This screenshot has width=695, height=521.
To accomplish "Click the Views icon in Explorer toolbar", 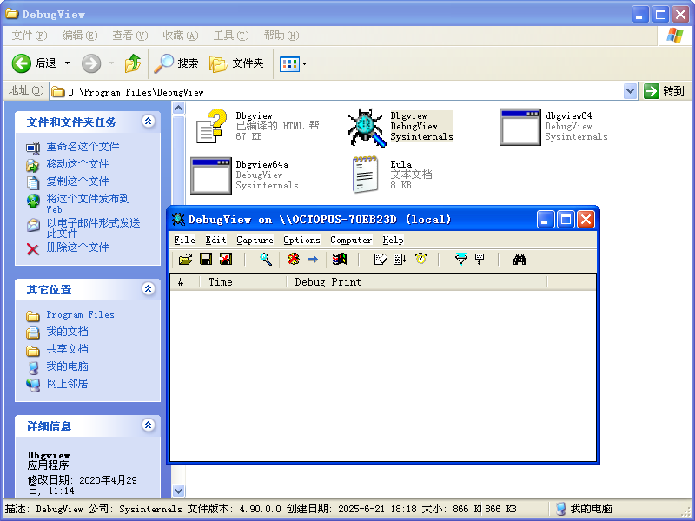I will pos(289,63).
